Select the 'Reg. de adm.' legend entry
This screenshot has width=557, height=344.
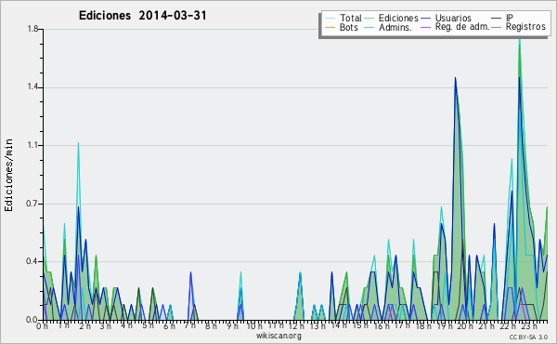(x=462, y=27)
